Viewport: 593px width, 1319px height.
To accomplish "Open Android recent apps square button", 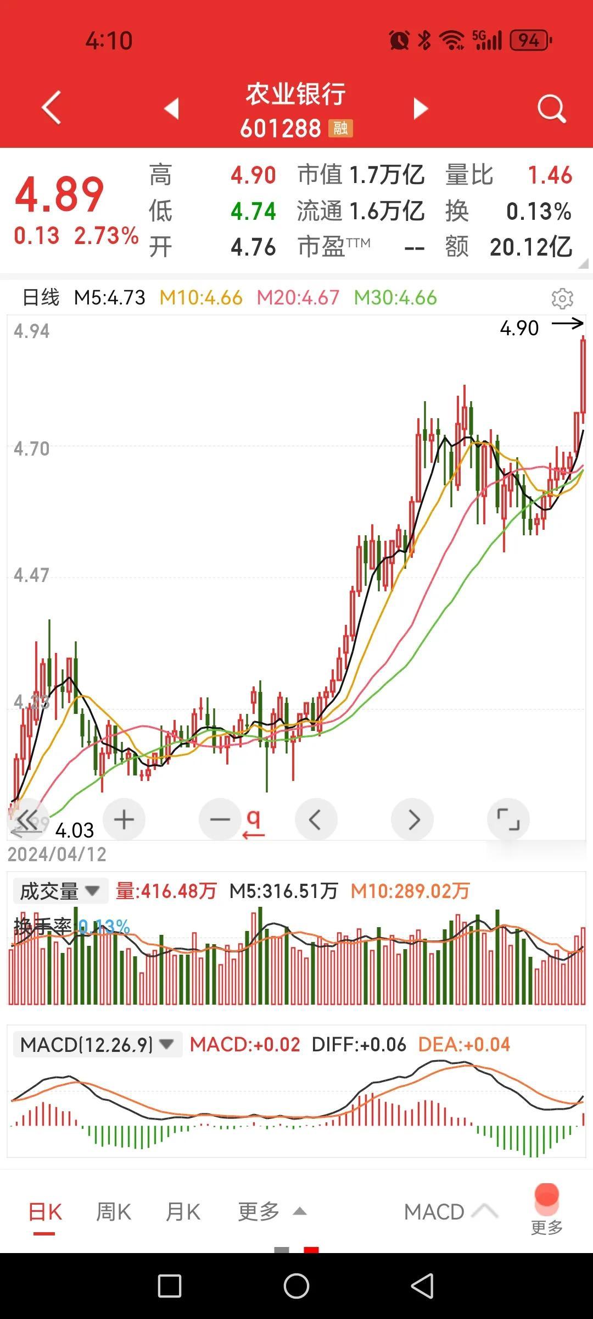I will [x=170, y=1286].
